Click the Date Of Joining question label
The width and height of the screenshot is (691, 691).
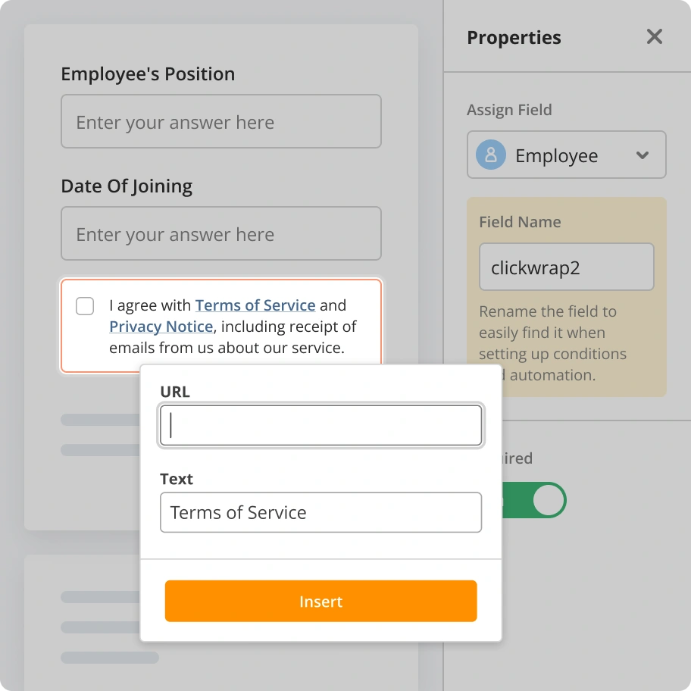[x=126, y=186]
